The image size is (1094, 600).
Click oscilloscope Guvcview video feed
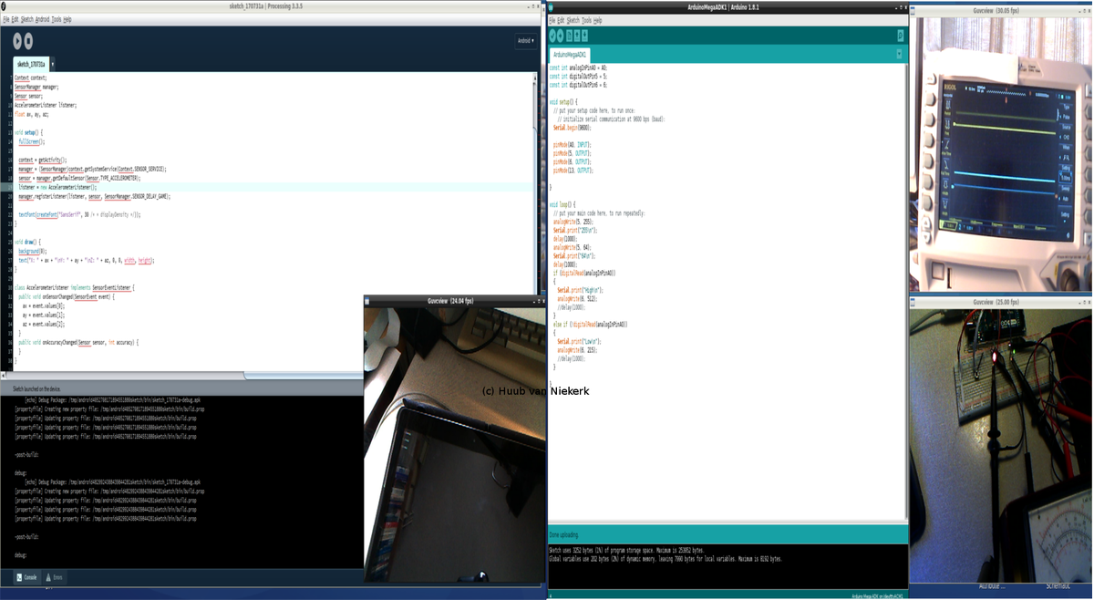(1001, 153)
